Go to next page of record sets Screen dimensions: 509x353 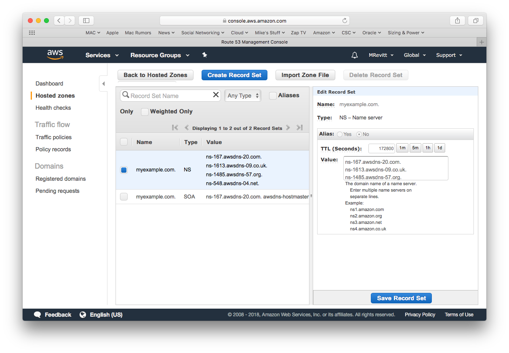click(x=288, y=127)
